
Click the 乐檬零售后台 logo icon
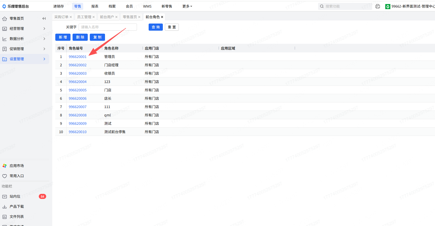(4, 6)
